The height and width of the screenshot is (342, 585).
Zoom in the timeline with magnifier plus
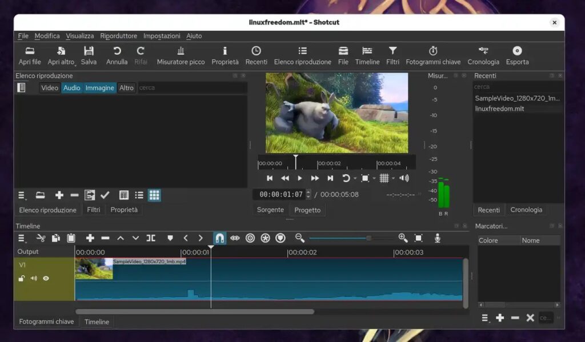point(403,238)
